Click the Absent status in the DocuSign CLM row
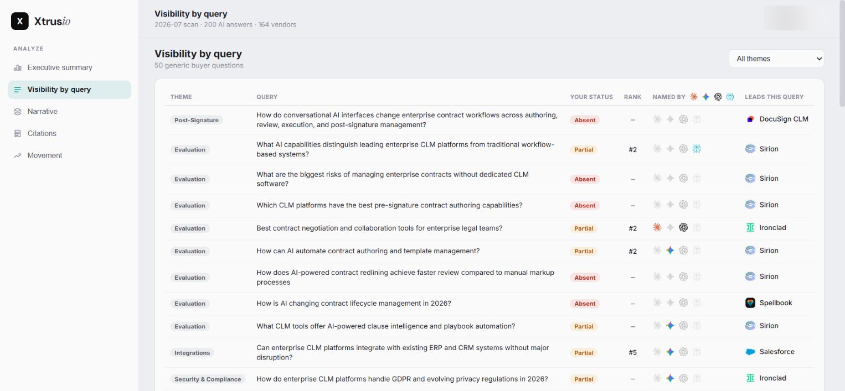The height and width of the screenshot is (391, 845). (x=585, y=120)
